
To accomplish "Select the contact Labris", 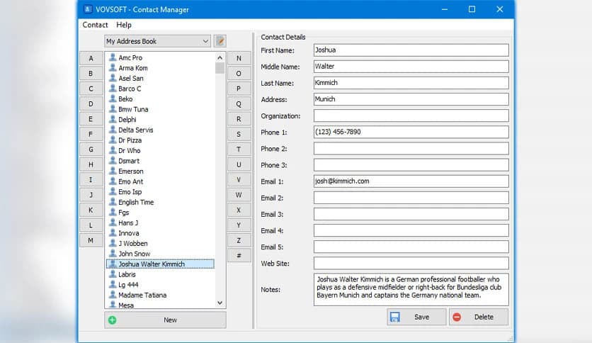I will tap(127, 274).
